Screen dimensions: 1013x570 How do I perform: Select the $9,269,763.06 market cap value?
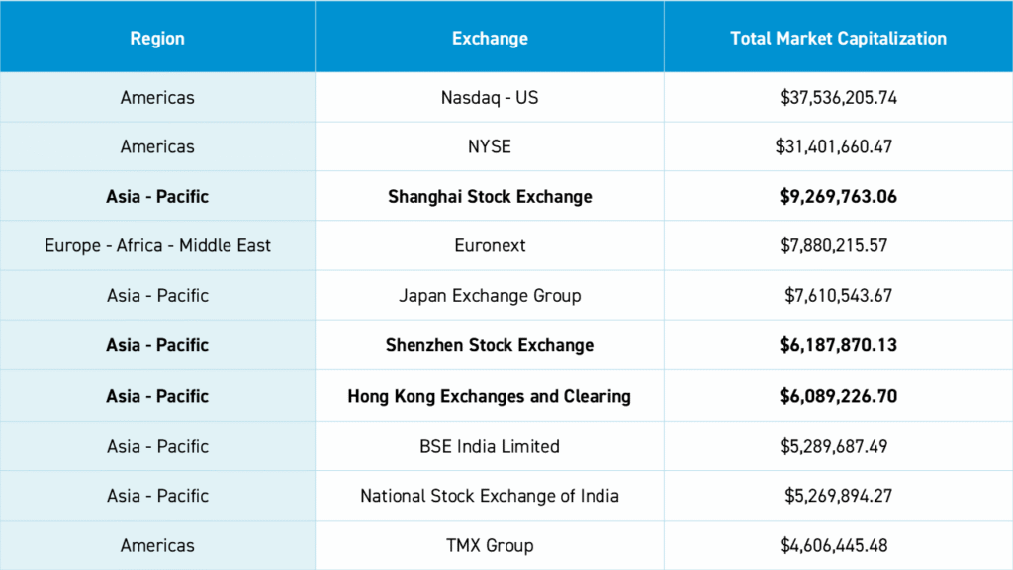pos(838,196)
